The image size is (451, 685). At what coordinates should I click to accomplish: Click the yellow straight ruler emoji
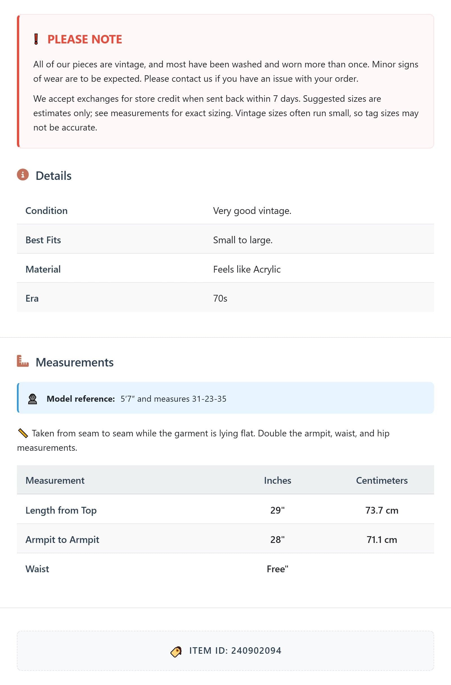23,433
